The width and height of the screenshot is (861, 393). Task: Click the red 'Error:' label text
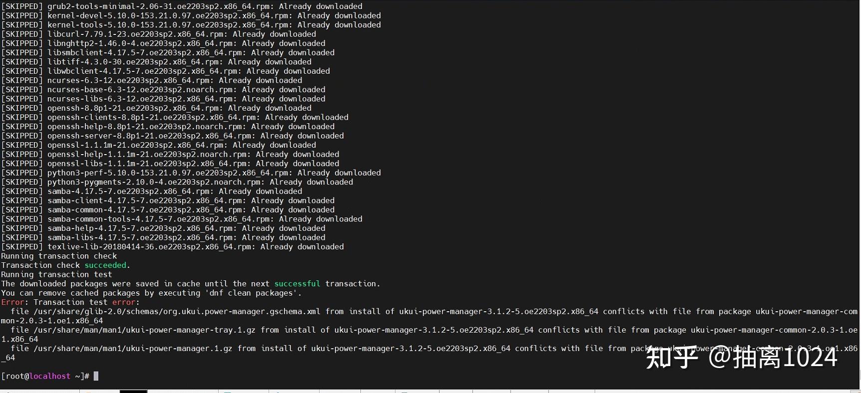[x=13, y=302]
